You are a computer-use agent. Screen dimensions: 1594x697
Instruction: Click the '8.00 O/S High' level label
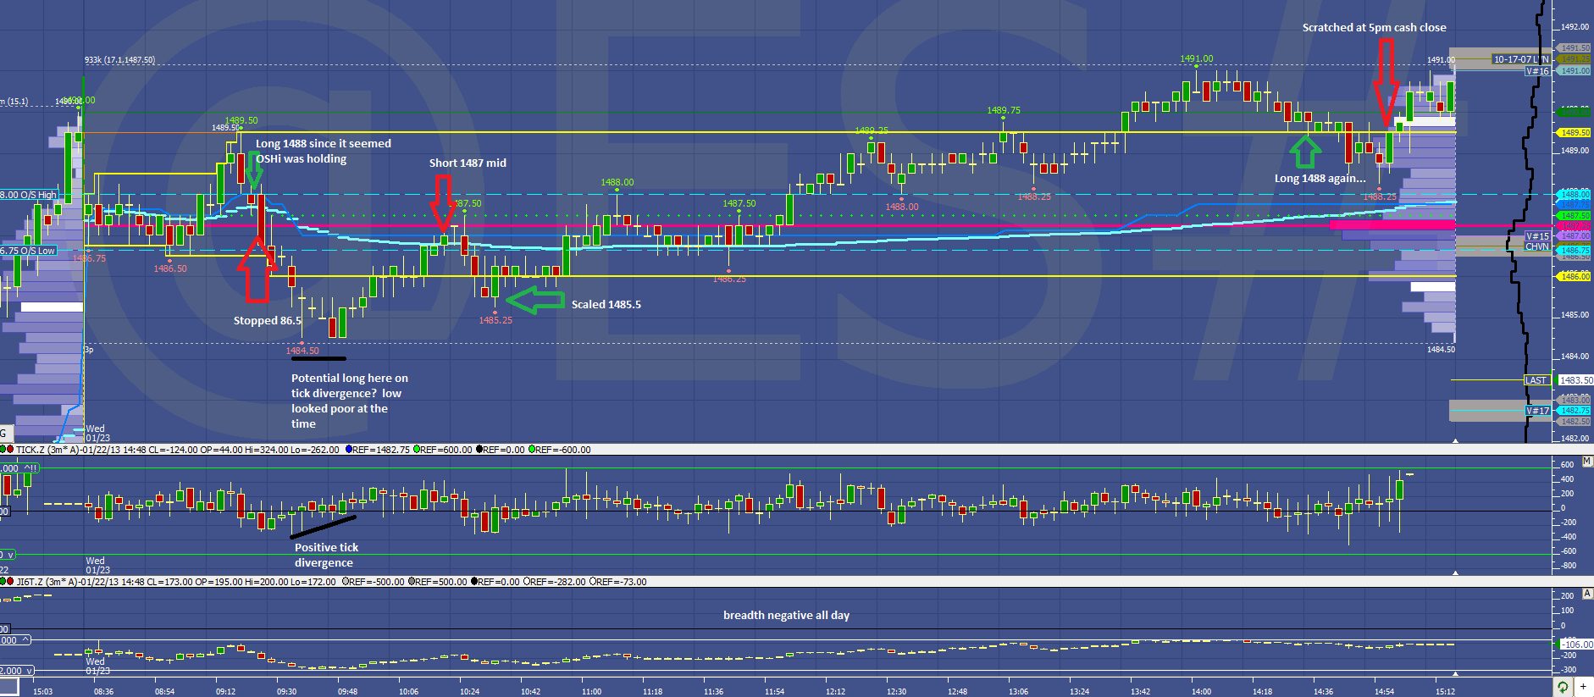[29, 195]
